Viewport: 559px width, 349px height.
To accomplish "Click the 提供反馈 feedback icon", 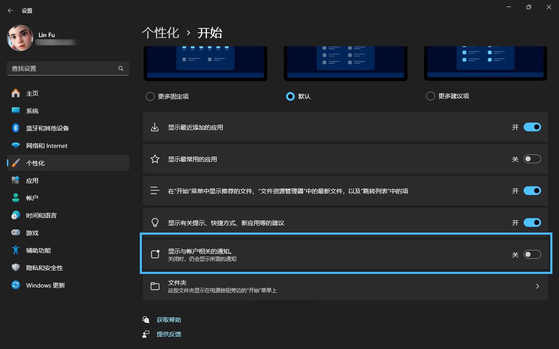I will 146,334.
